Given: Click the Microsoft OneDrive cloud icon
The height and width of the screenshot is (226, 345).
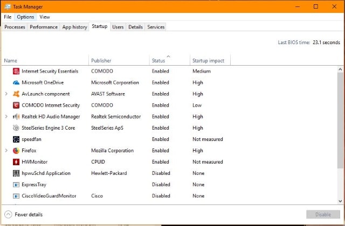Looking at the screenshot, I should pyautogui.click(x=16, y=82).
